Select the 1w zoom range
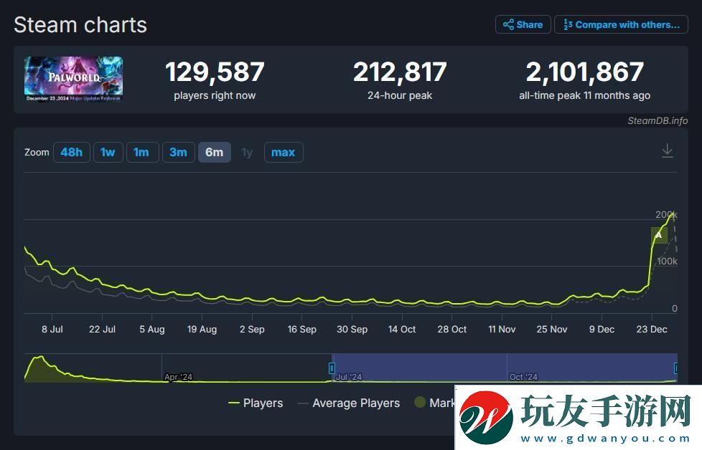702x450 pixels. (x=108, y=153)
